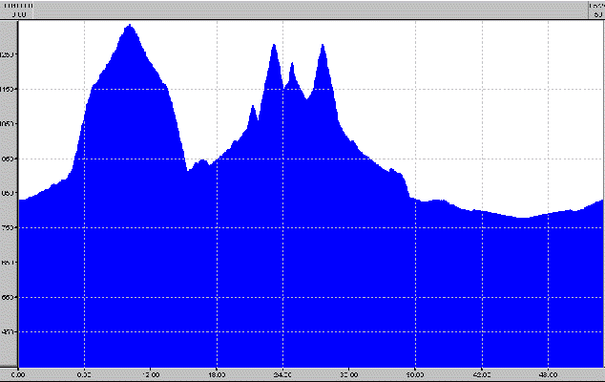This screenshot has height=382, width=605.
Task: Click the rightmost sharp peak of the profile
Action: point(323,47)
